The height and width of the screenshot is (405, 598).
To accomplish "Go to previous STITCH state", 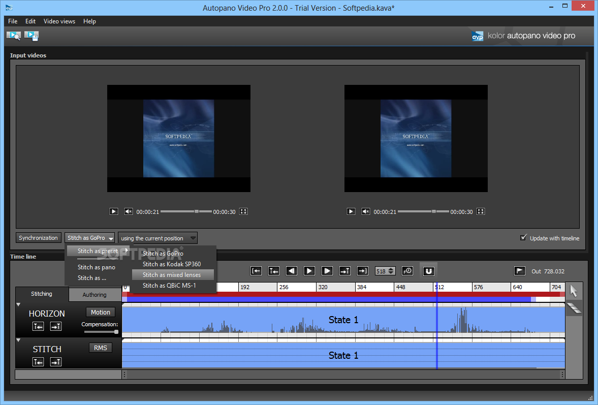I will (38, 362).
